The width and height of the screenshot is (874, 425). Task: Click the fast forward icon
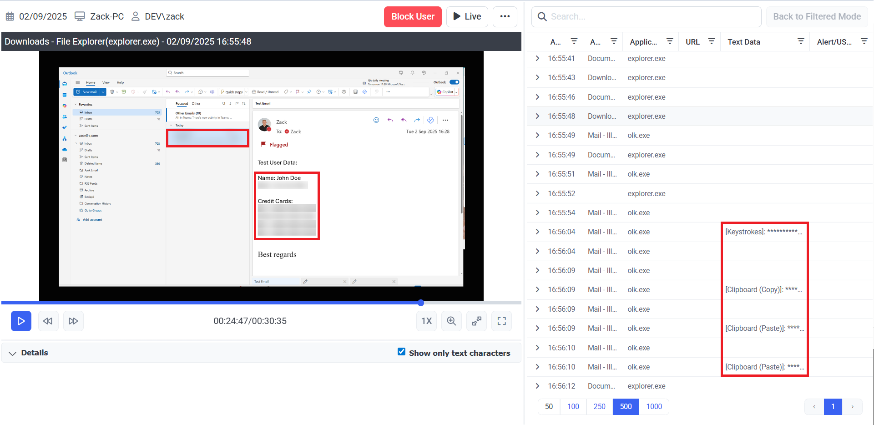(x=73, y=321)
